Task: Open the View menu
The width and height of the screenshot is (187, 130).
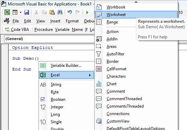Action: click(x=41, y=21)
